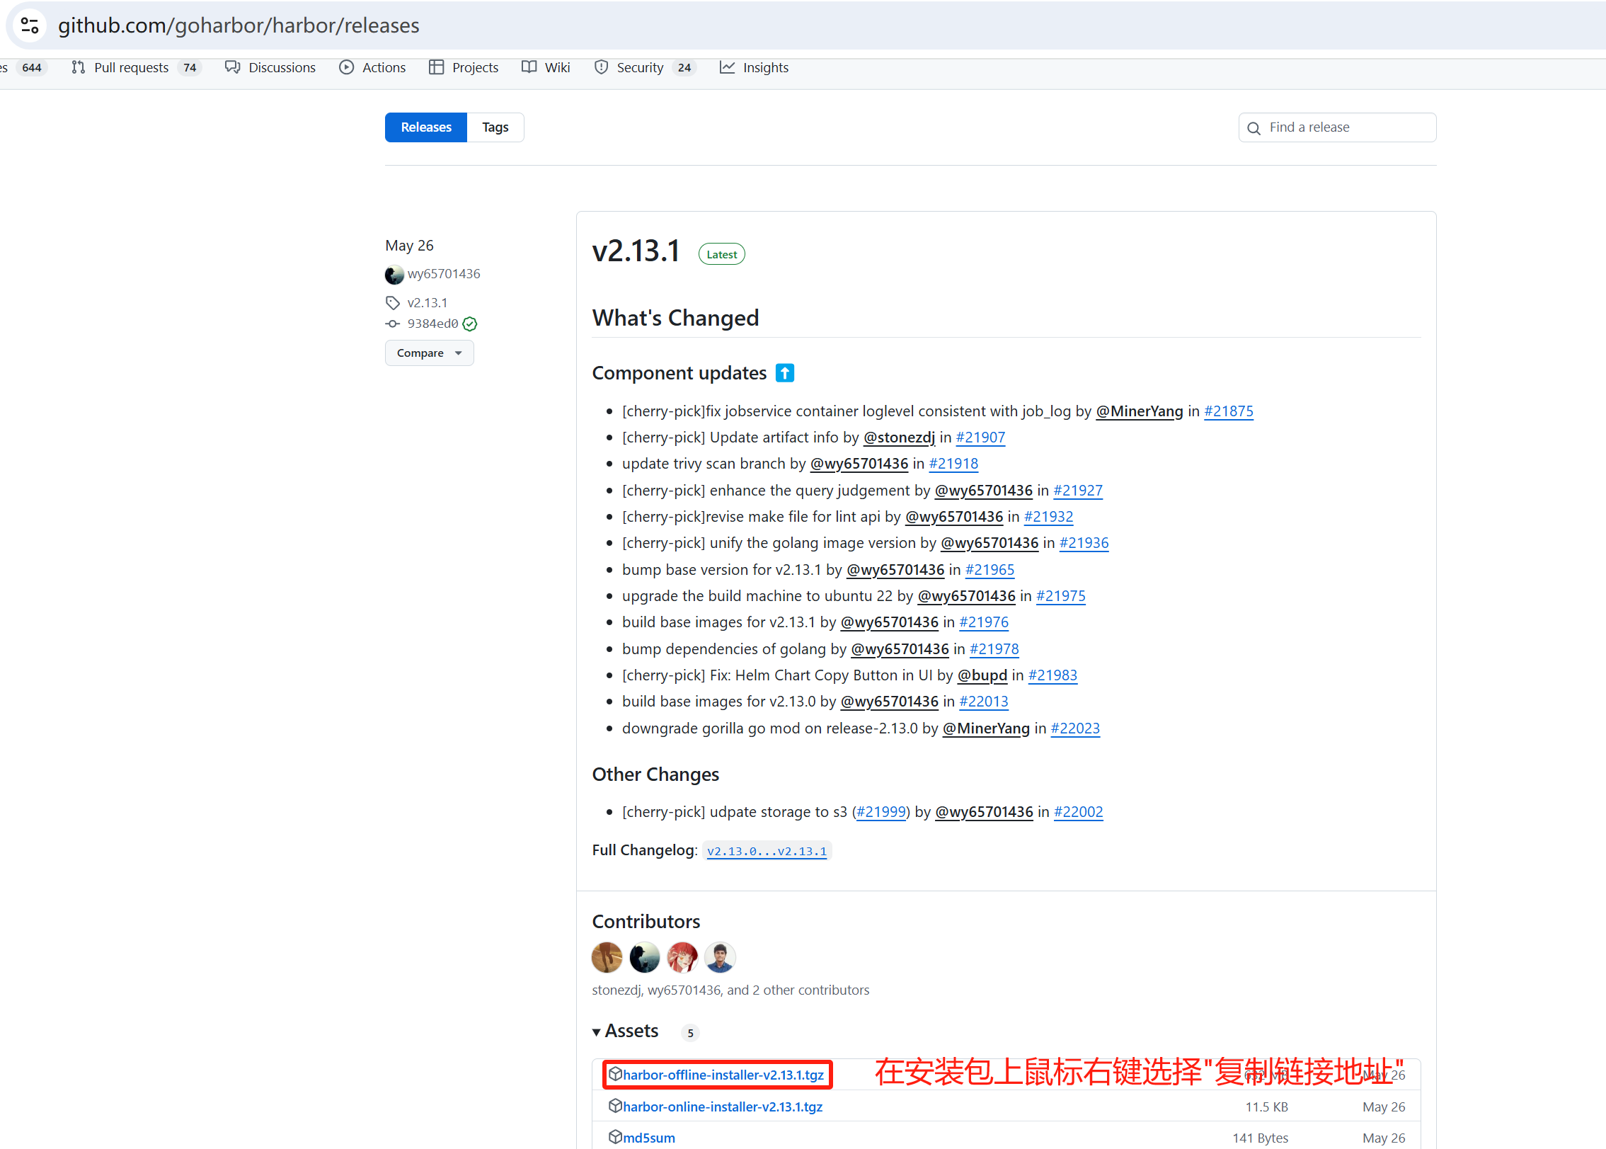Click the fourth contributor avatar
This screenshot has height=1149, width=1606.
pyautogui.click(x=720, y=958)
